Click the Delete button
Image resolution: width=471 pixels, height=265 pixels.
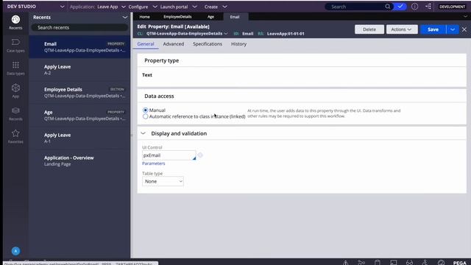pyautogui.click(x=369, y=29)
